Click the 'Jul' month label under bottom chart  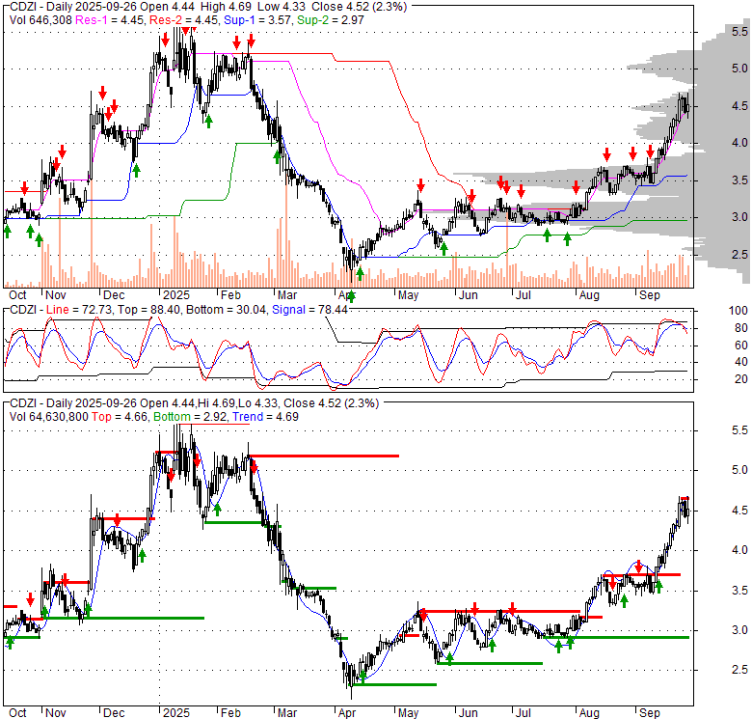523,713
